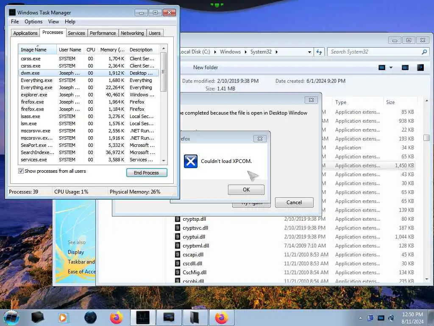Click the refresh icon beside address bar
The image size is (434, 326).
click(x=319, y=52)
